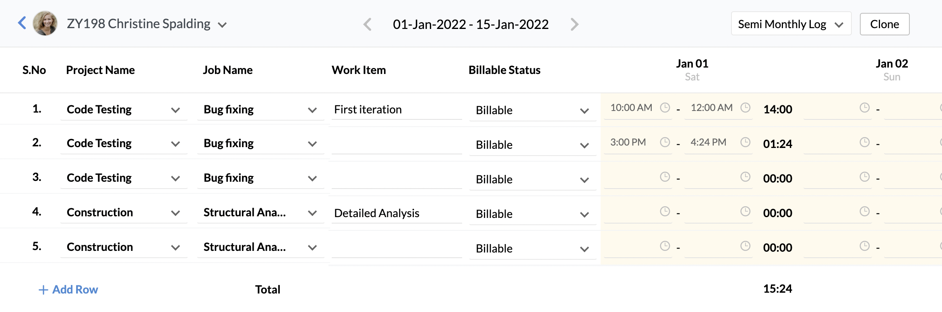
Task: Click Christine Spalding's profile photo
Action: (45, 23)
